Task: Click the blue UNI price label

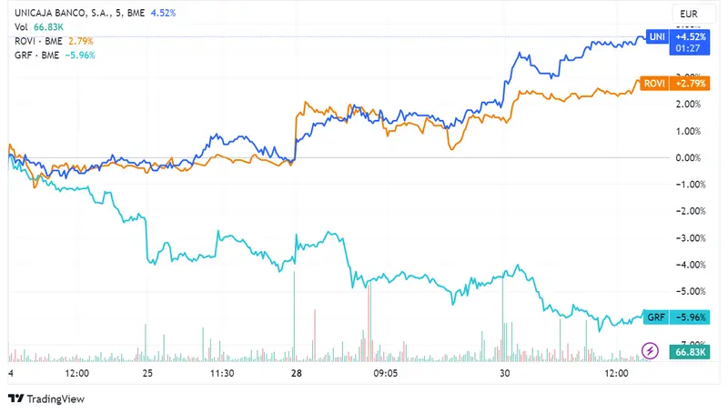Action: (655, 36)
